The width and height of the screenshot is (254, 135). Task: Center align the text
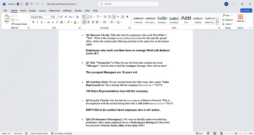(x=89, y=22)
